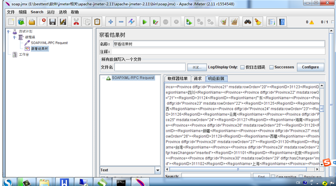Select the 工作台 tree node
Screen dimensions: 336x186
coord(24,55)
